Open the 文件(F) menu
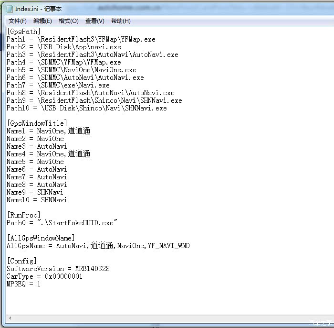This screenshot has width=334, height=328. 18,21
